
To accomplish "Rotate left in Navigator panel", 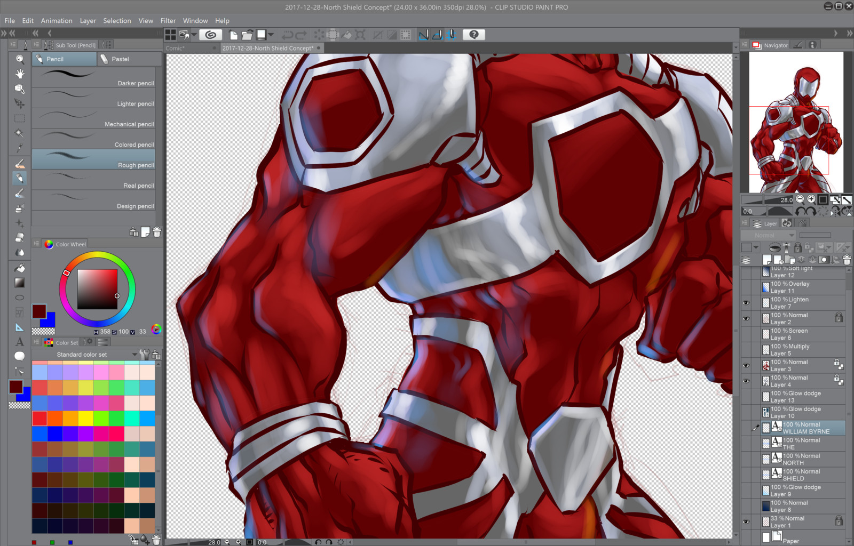I will click(x=800, y=211).
